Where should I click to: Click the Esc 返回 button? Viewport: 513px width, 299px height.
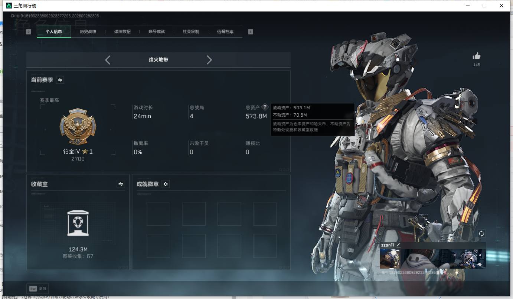pyautogui.click(x=37, y=289)
